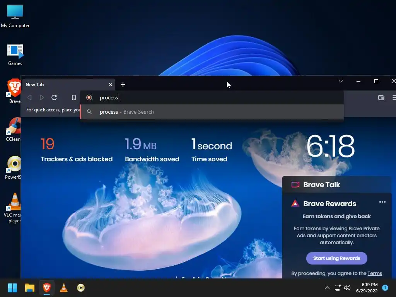The height and width of the screenshot is (297, 396).
Task: Open network status tray icon
Action: tap(338, 288)
